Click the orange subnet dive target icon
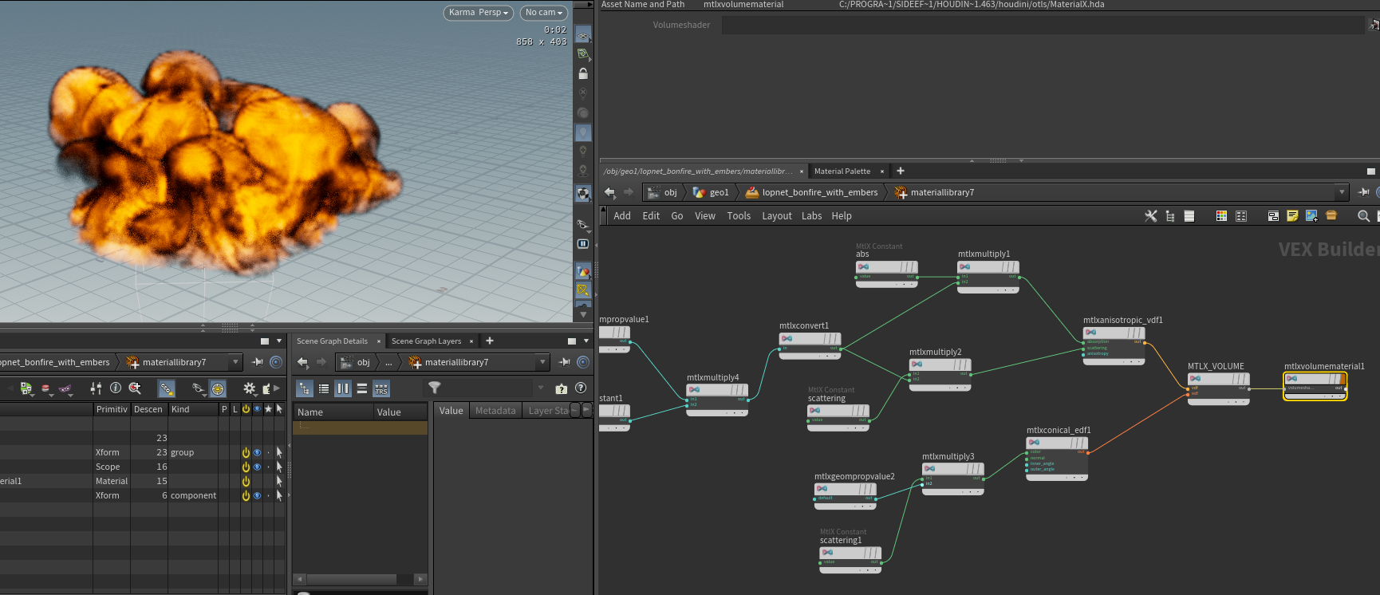This screenshot has height=595, width=1380. [x=1331, y=215]
